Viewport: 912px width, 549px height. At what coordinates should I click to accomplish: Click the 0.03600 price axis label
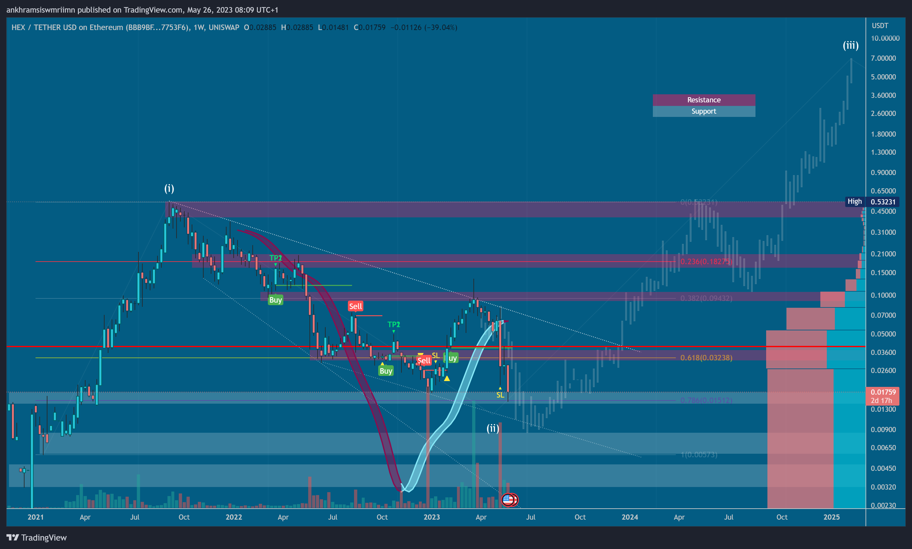tap(883, 352)
